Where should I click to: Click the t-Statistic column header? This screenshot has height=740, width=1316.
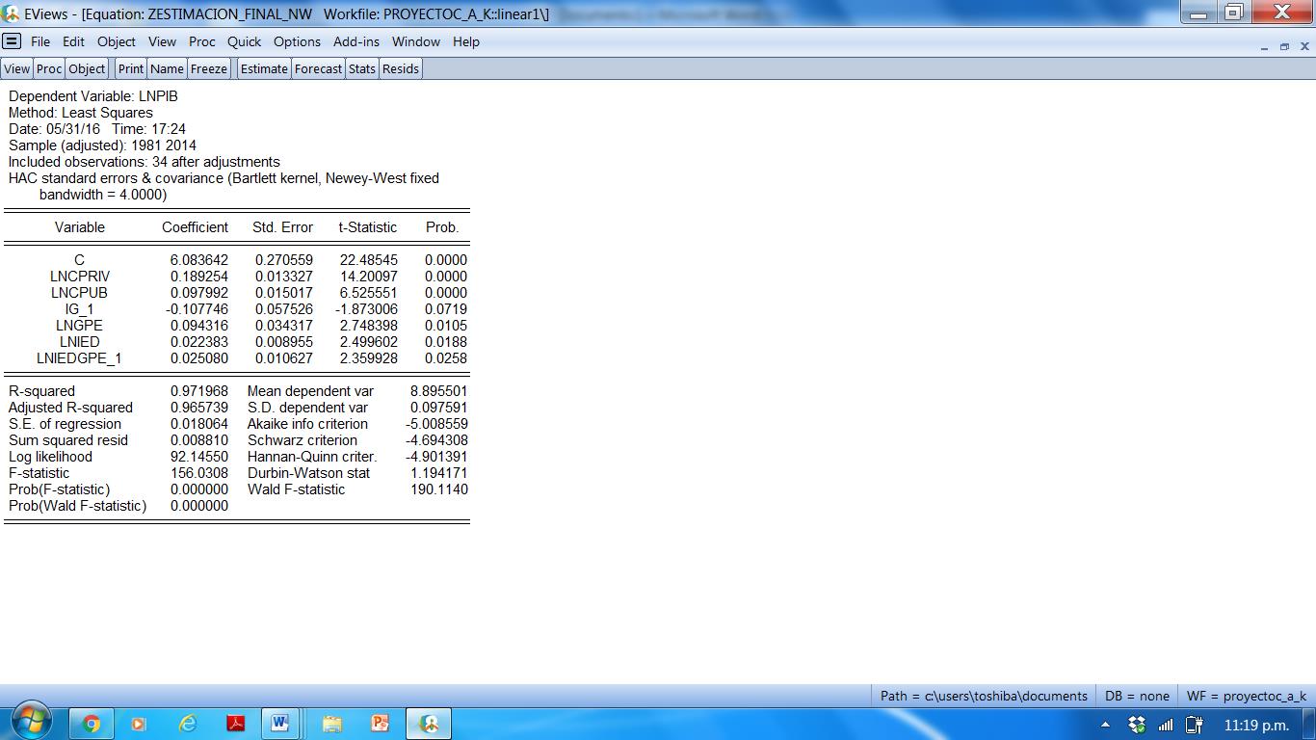click(367, 227)
